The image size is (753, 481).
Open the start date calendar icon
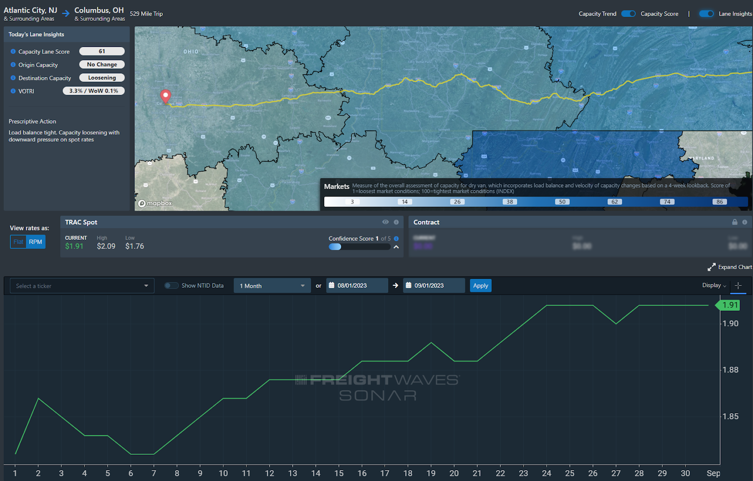pyautogui.click(x=331, y=285)
